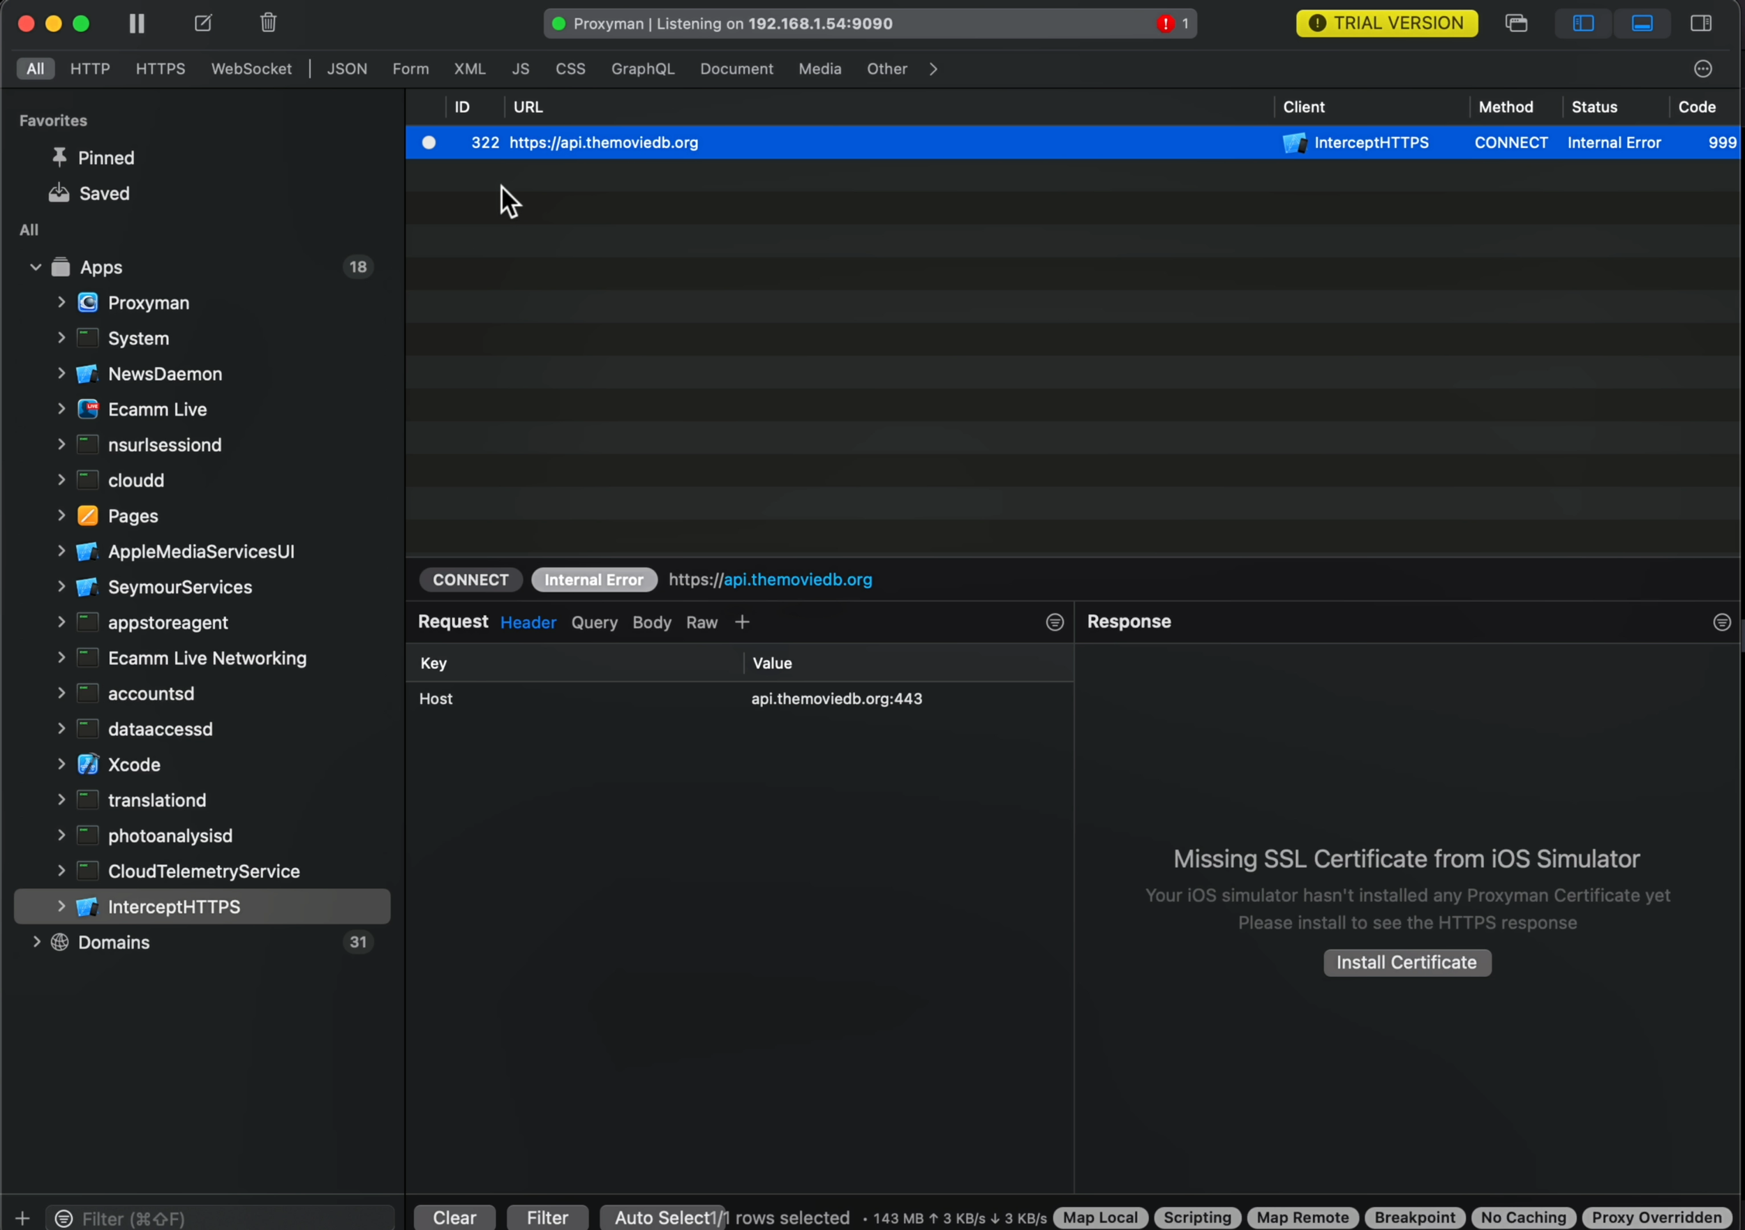Click the more options ellipsis icon

[x=1702, y=69]
